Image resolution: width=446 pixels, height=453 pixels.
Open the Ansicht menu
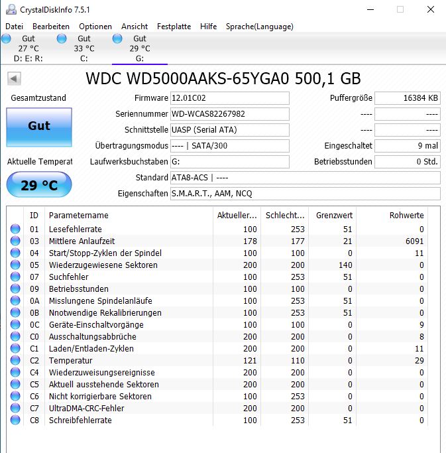tap(135, 27)
